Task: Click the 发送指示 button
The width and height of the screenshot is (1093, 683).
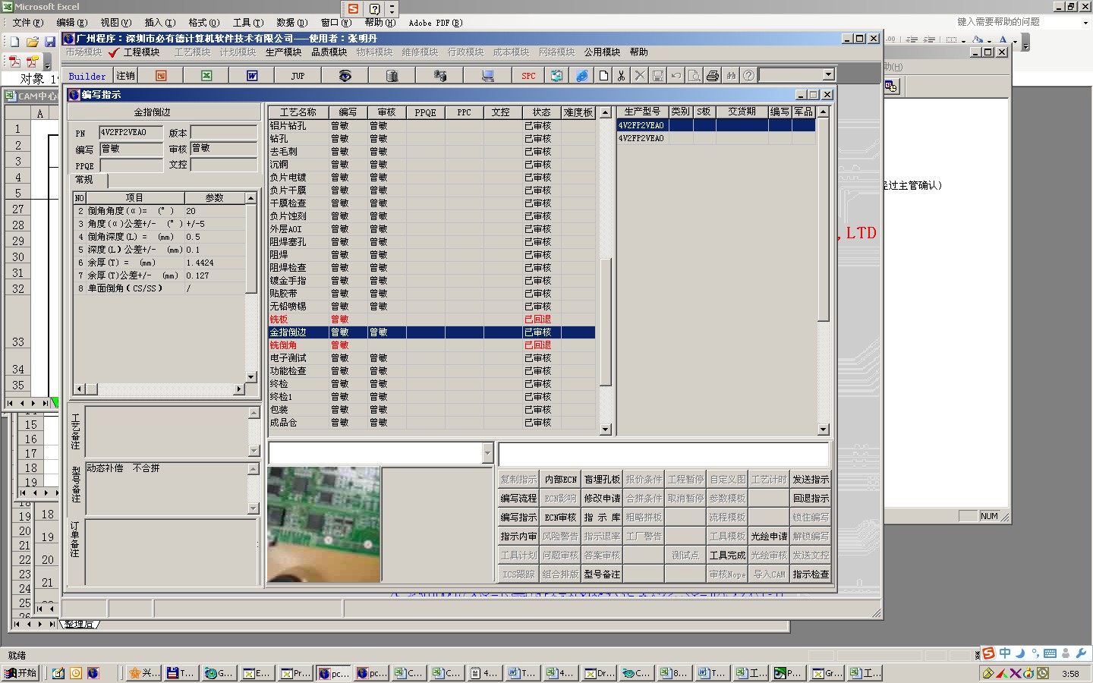Action: click(811, 480)
